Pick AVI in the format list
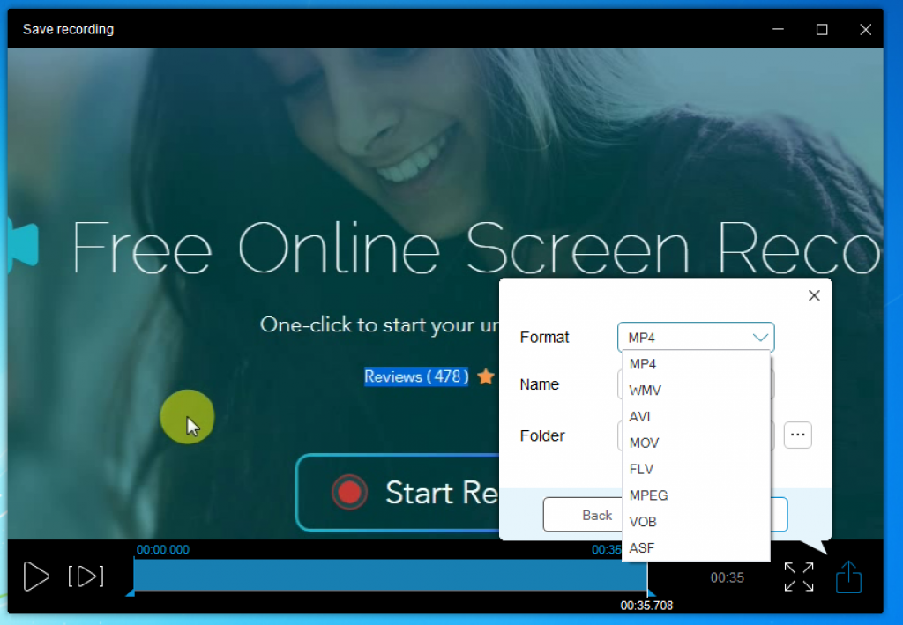The height and width of the screenshot is (625, 903). 696,417
